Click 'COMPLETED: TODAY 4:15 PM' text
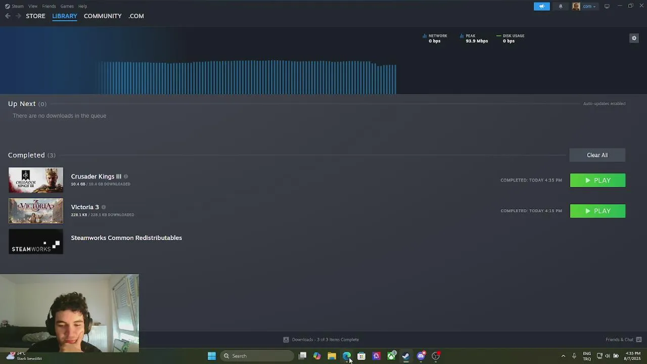 (x=531, y=211)
